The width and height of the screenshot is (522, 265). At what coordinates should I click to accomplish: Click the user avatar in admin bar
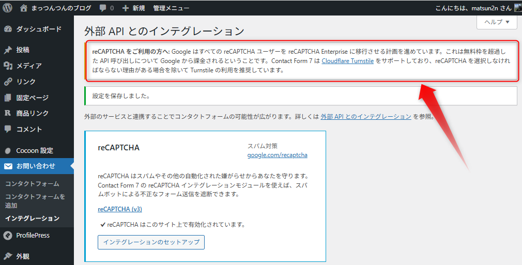pyautogui.click(x=517, y=8)
